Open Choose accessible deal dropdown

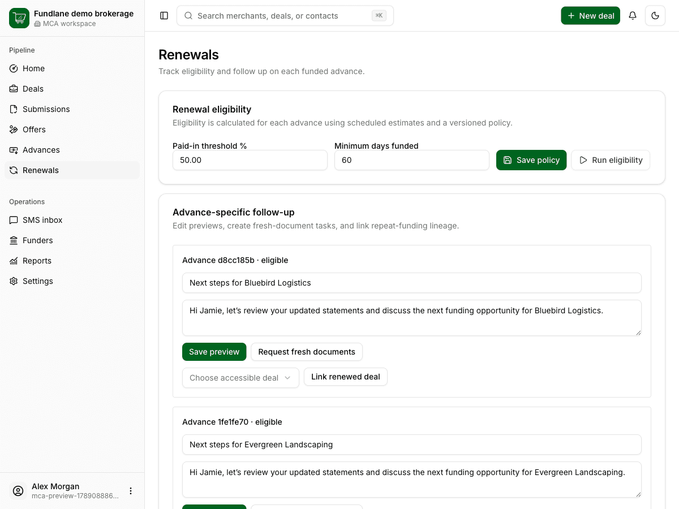coord(240,378)
